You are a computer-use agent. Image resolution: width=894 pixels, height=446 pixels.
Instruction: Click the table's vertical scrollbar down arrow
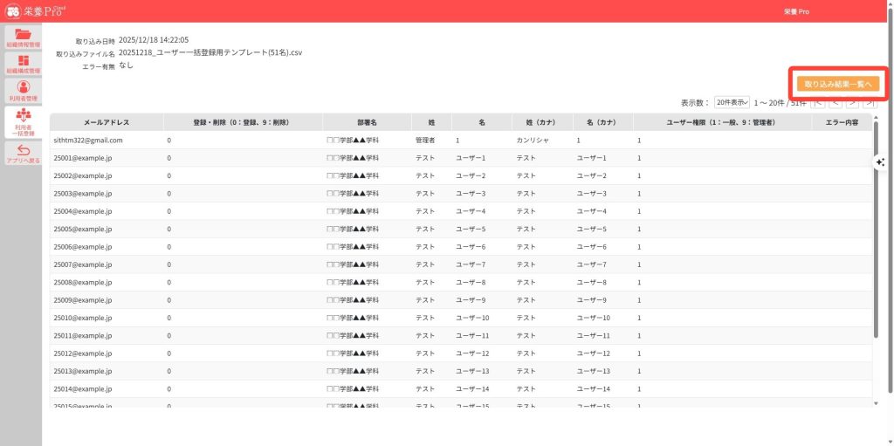(877, 403)
